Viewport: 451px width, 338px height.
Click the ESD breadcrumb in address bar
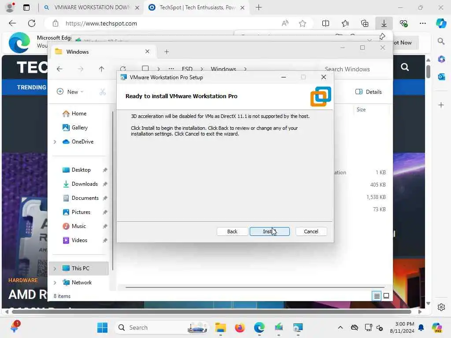(187, 69)
